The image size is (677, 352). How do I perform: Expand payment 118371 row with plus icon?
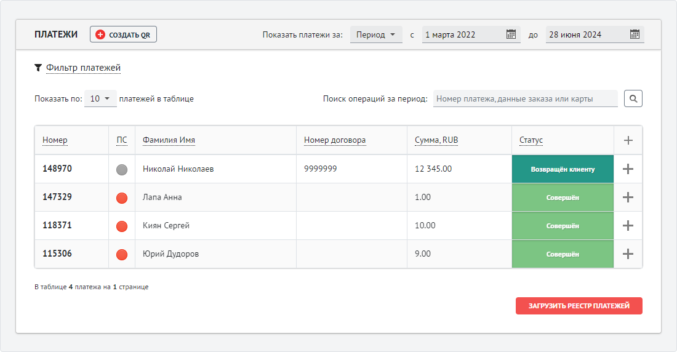click(628, 226)
